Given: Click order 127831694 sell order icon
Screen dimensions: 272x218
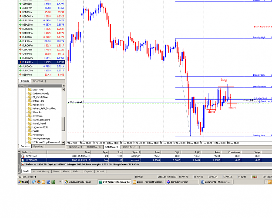Looking at the screenshot, I should coord(23,156).
